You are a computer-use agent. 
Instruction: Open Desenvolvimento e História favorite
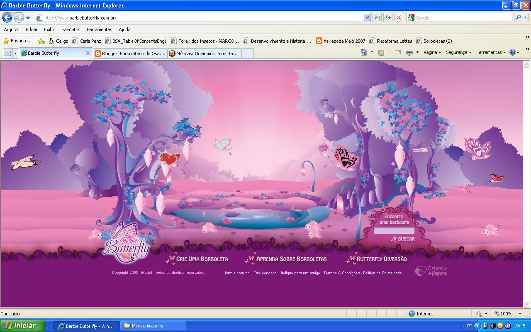click(x=278, y=41)
